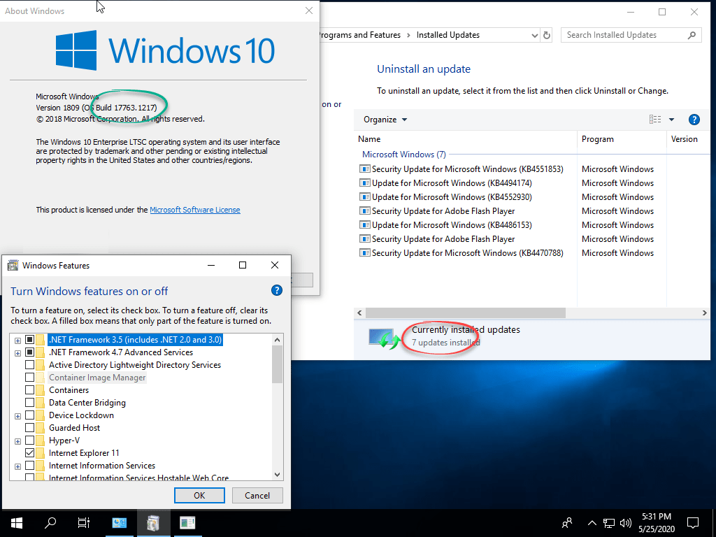Open the People icon in the system tray
716x537 pixels.
click(567, 522)
